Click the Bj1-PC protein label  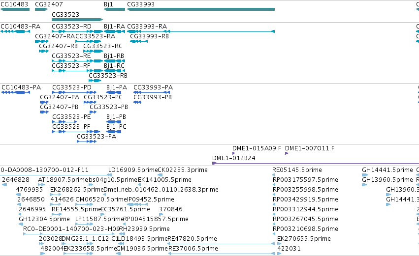pos(116,127)
